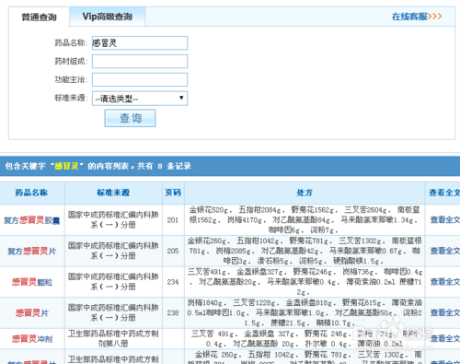Open the 在线客服 link
The height and width of the screenshot is (364, 460).
coord(417,17)
